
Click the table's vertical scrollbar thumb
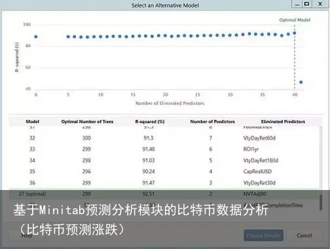(321, 202)
